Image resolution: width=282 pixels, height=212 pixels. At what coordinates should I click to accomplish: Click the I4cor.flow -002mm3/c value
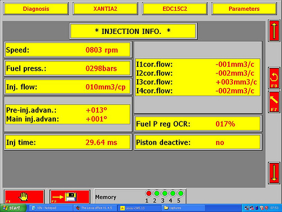[x=235, y=91]
